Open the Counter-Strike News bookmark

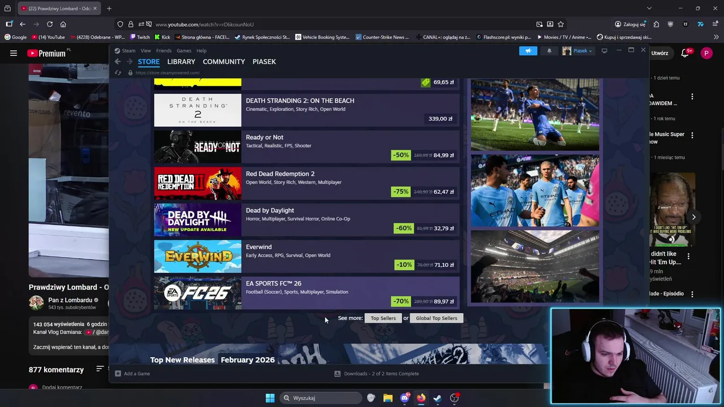click(382, 37)
